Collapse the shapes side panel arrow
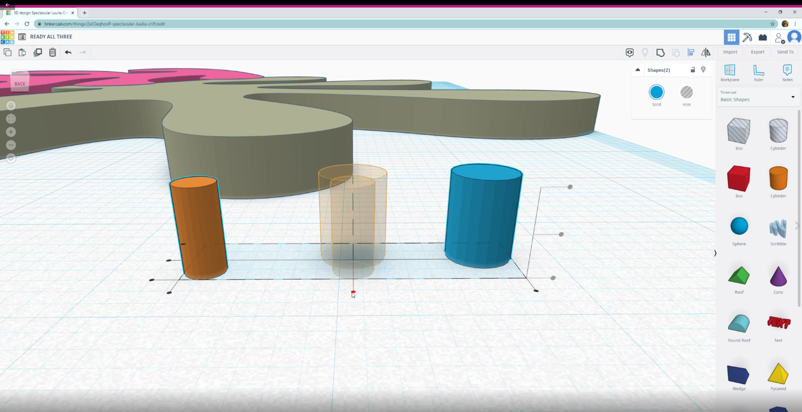This screenshot has width=802, height=412. click(715, 253)
